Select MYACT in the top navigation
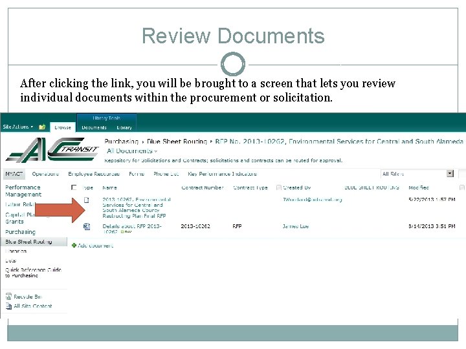This screenshot has height=349, width=466. 14,174
